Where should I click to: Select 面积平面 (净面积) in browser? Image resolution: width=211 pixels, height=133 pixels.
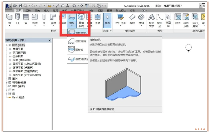tap(23, 68)
